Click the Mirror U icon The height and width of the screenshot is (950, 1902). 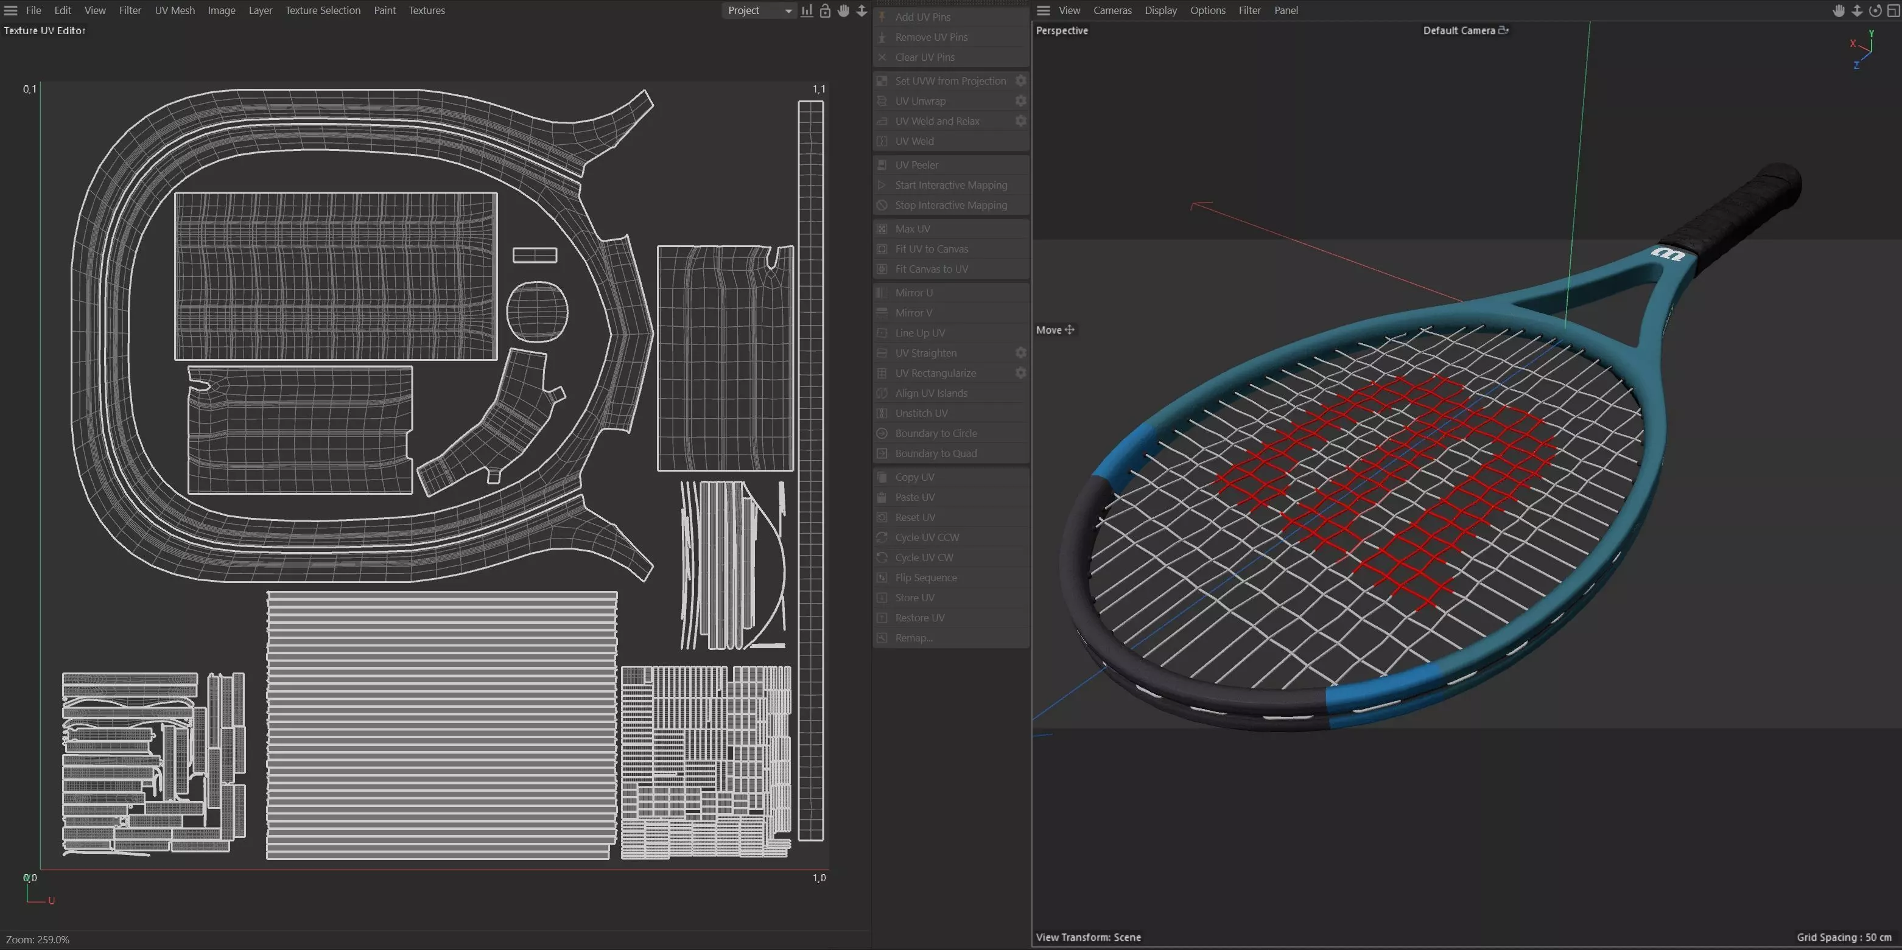coord(882,292)
